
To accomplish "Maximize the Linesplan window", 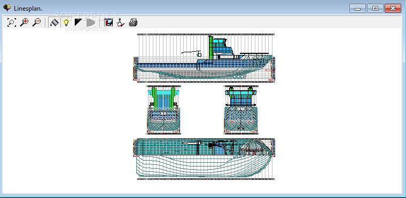I will click(x=375, y=9).
